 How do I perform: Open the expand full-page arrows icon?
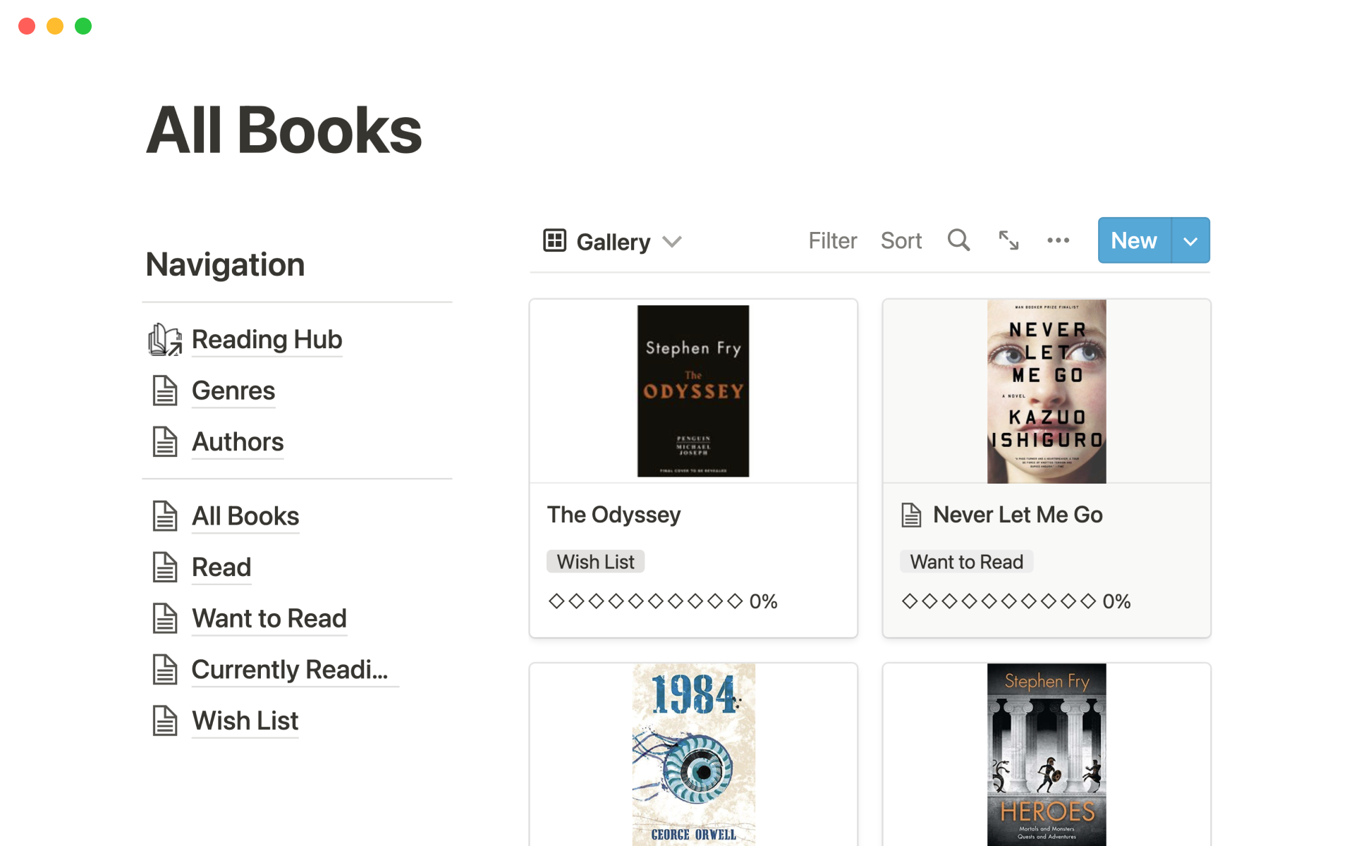click(x=1008, y=240)
